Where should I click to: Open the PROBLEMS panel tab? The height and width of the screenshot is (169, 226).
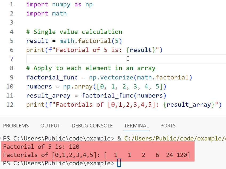(16, 126)
